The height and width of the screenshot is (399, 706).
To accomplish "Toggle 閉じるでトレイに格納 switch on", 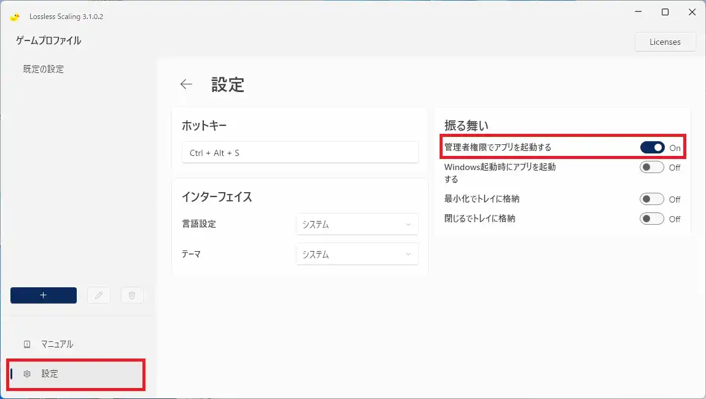I will coord(652,219).
